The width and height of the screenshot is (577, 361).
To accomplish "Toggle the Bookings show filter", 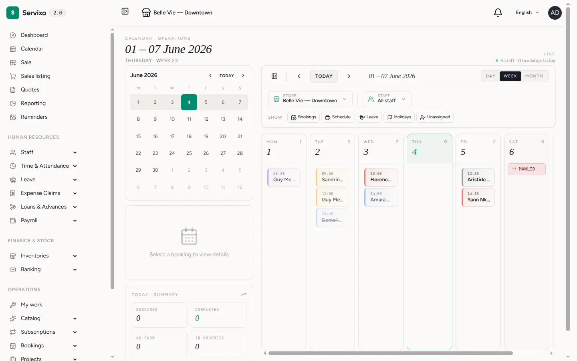I will coord(303,117).
